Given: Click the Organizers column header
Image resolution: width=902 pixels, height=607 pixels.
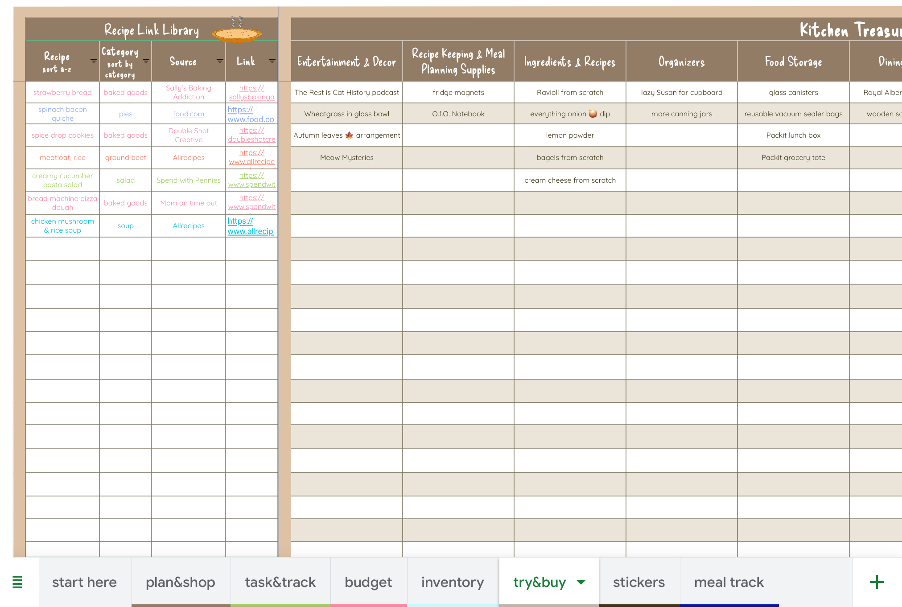Looking at the screenshot, I should tap(681, 62).
